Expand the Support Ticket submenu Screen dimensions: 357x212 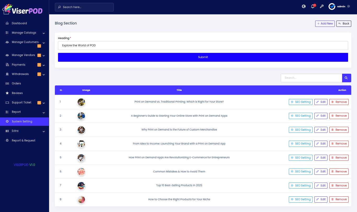(x=21, y=103)
